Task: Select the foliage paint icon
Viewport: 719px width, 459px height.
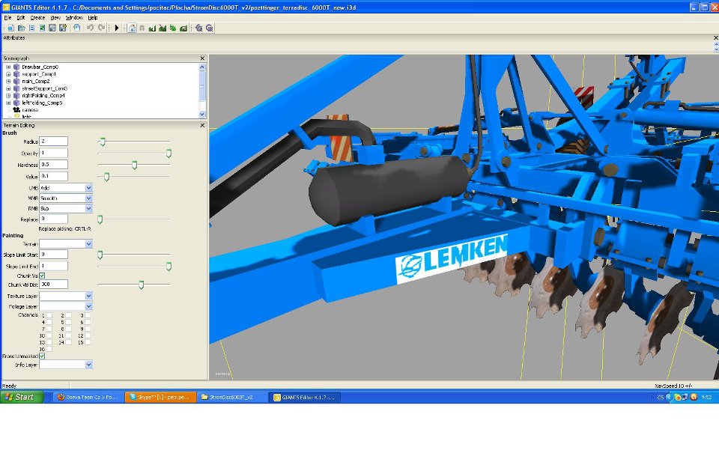Action: pyautogui.click(x=173, y=28)
